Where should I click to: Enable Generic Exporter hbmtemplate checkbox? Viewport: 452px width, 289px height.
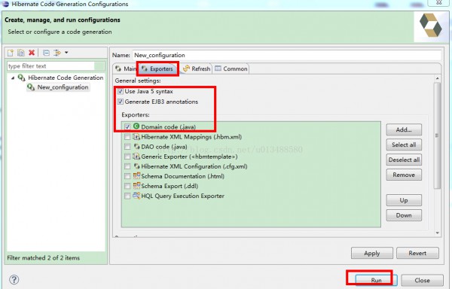(127, 157)
